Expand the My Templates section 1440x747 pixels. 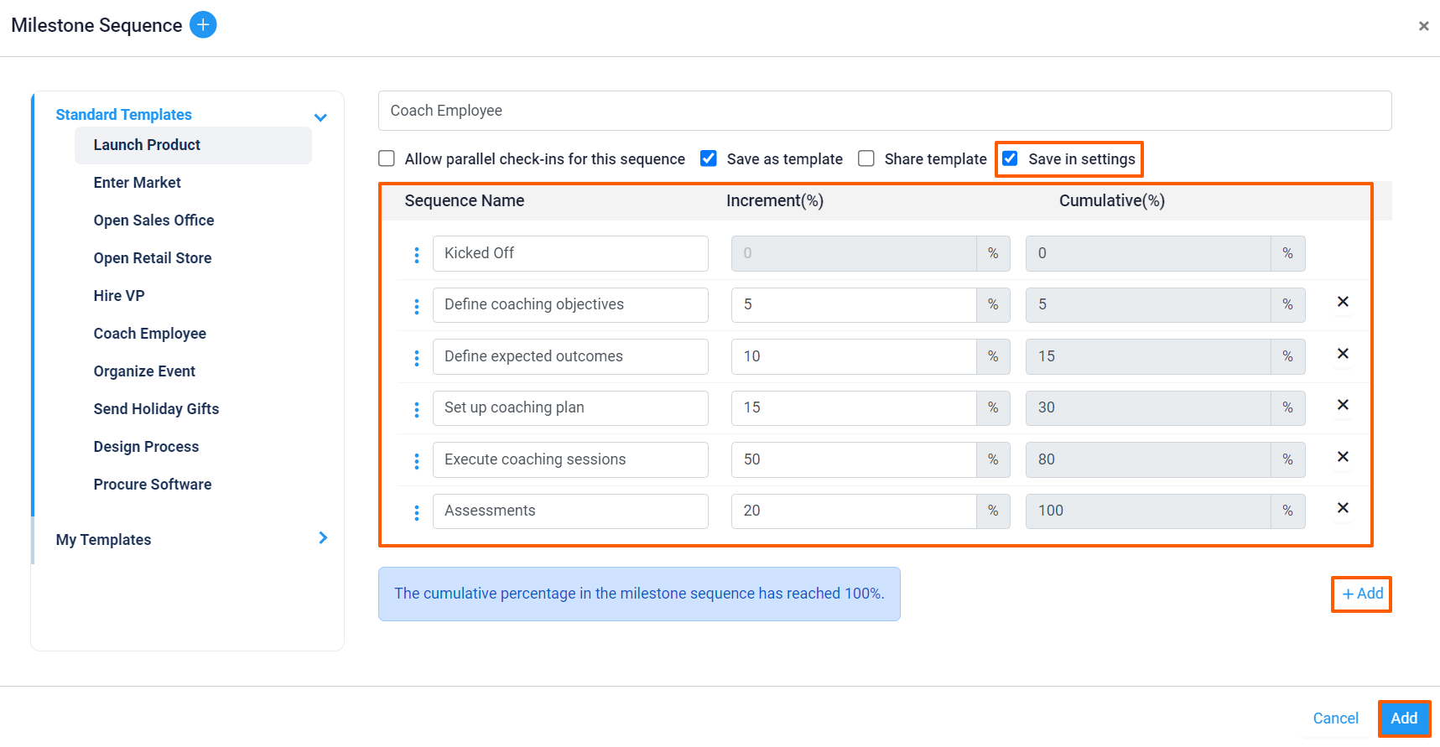click(323, 538)
